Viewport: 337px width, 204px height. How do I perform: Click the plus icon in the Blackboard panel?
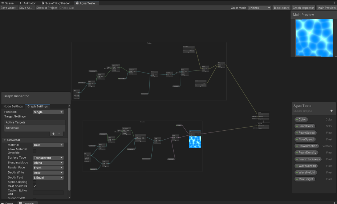(x=331, y=111)
